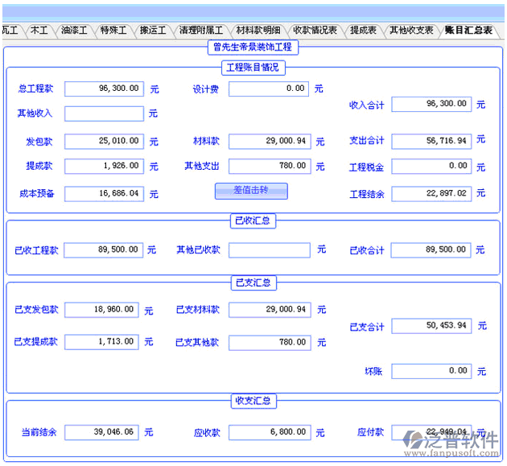507x466 pixels.
Task: Click the 应收款 value field
Action: [x=269, y=432]
